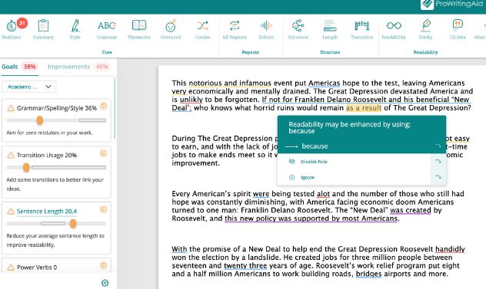Run the Style report

[x=75, y=30]
